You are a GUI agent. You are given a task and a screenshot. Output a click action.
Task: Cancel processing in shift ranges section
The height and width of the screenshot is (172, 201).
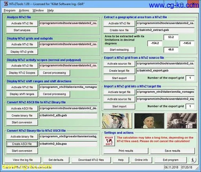[54, 94]
